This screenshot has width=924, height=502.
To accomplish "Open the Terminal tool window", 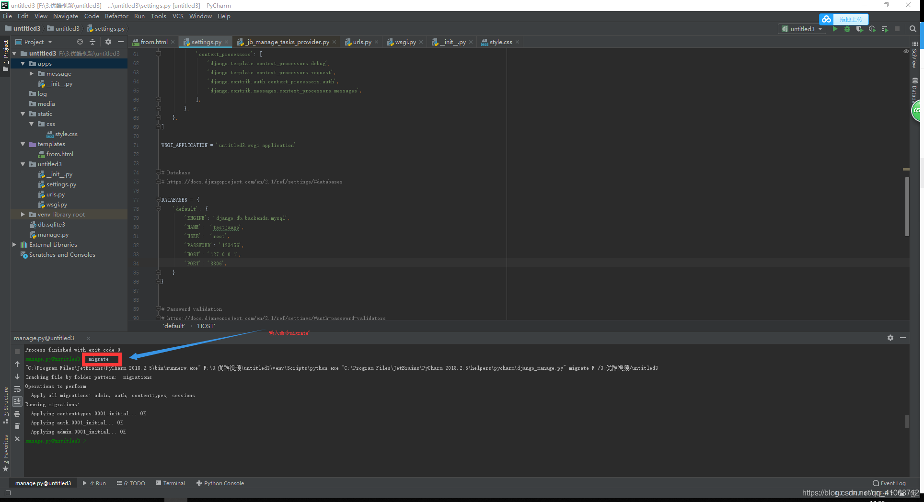I will pyautogui.click(x=170, y=483).
